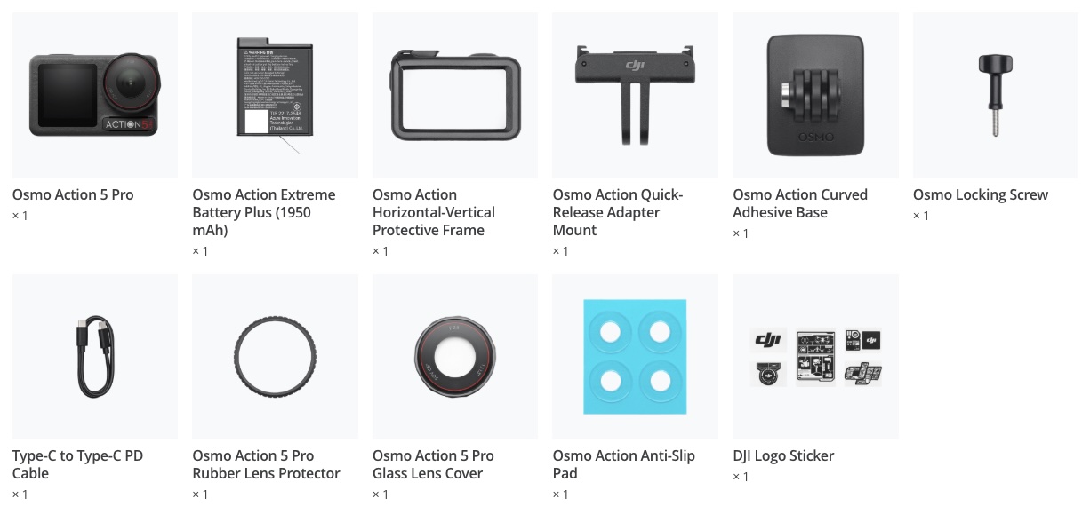Open the DJI Logo Sticker image
This screenshot has height=506, width=1090.
tap(815, 357)
